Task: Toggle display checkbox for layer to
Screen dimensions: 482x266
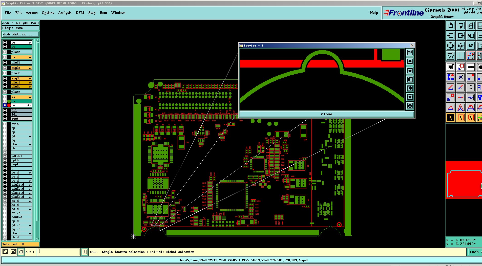Action: click(5, 42)
